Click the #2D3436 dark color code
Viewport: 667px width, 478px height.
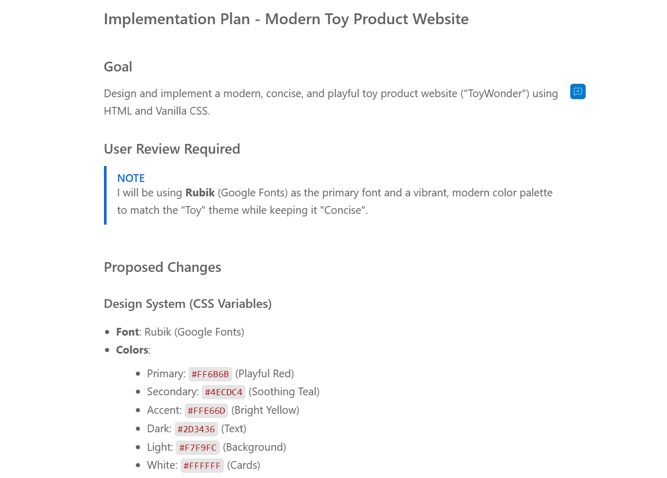point(196,429)
